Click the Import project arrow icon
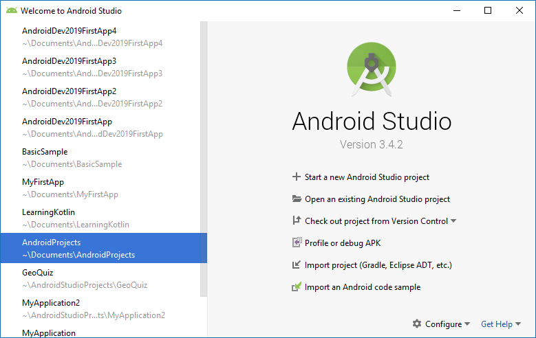This screenshot has height=338, width=536. 297,264
